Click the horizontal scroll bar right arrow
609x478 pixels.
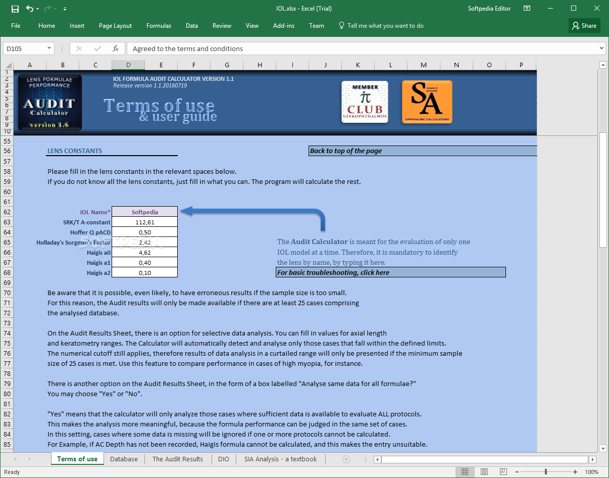click(593, 459)
